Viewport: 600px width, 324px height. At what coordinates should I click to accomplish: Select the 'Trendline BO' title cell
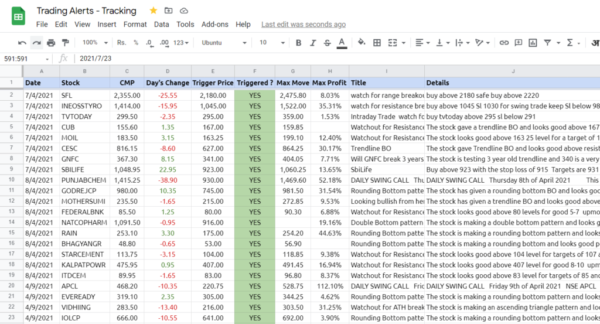click(387, 148)
